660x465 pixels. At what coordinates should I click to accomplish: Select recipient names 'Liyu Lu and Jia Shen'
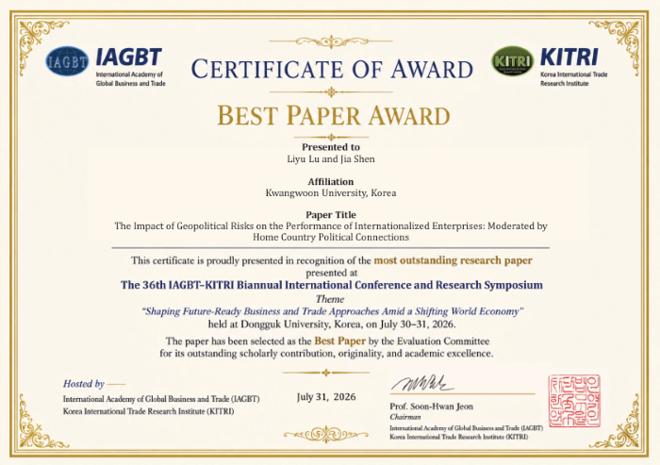(x=331, y=158)
